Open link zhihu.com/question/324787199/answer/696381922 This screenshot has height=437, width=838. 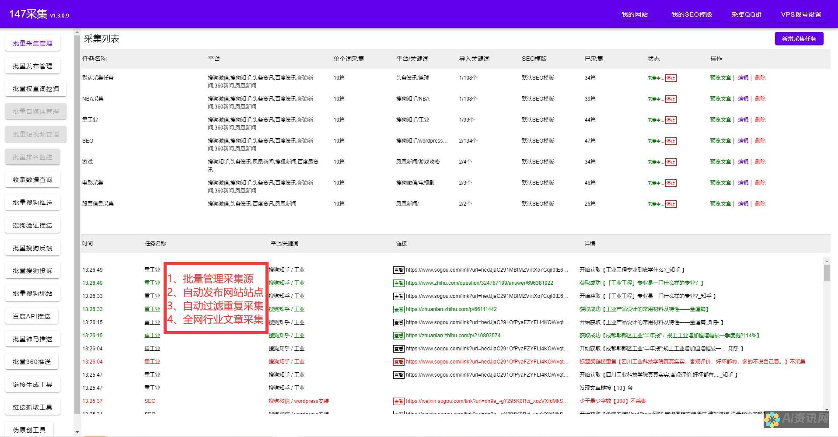(479, 283)
